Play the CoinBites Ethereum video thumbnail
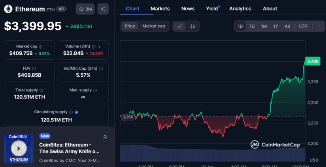The height and width of the screenshot is (167, 326). coord(19,148)
